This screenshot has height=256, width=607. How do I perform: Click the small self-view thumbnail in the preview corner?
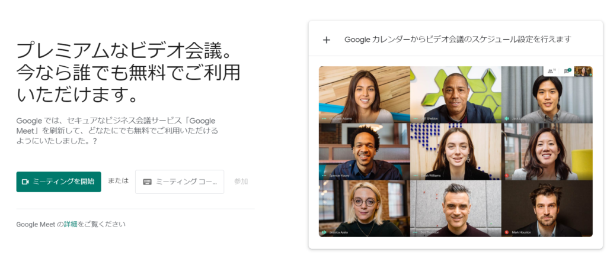tap(583, 71)
